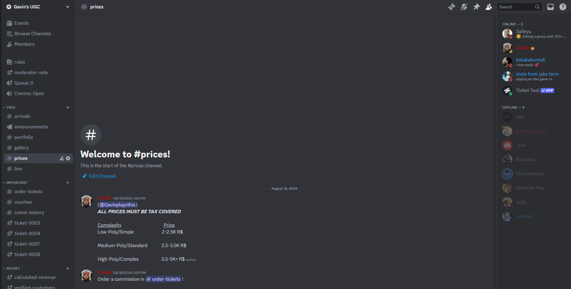This screenshot has width=571, height=289.
Task: Click create invite icon on prices
Action: [62, 158]
